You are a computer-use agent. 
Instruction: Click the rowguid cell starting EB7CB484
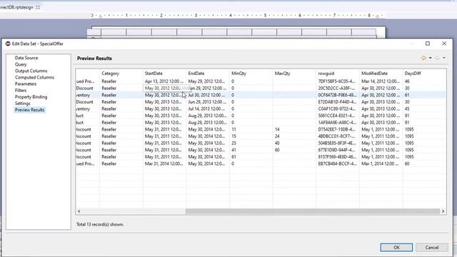(x=338, y=163)
